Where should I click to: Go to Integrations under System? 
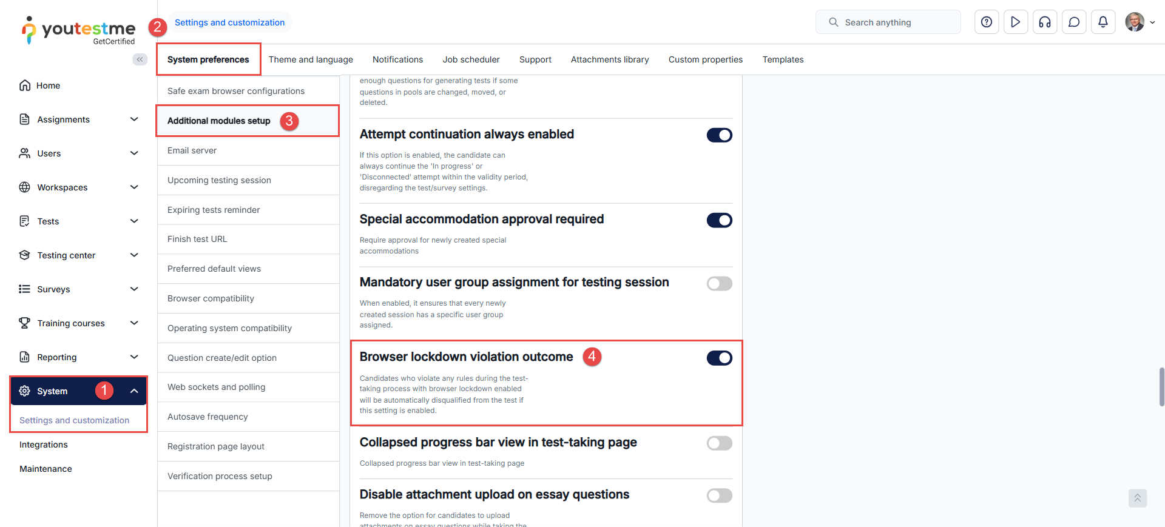pos(44,445)
